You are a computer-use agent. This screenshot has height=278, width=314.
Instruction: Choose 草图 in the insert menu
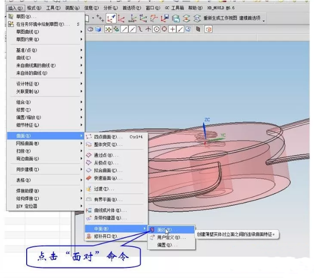coord(45,17)
